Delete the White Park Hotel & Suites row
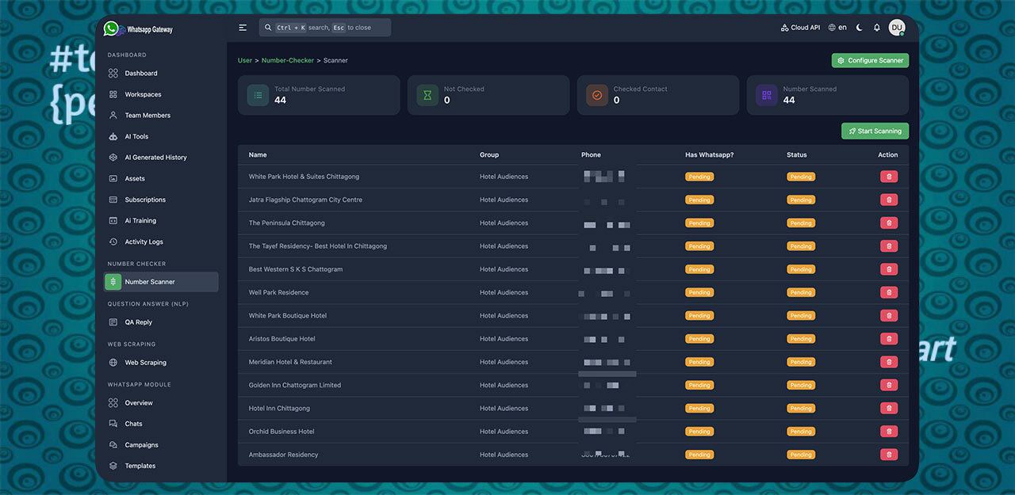The image size is (1015, 495). (888, 177)
